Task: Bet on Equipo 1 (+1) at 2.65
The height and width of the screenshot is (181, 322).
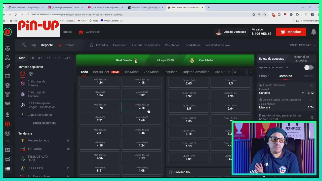Action: (189, 82)
